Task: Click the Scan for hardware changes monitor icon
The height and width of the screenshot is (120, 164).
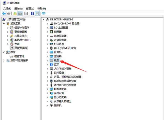Action: (x=43, y=14)
